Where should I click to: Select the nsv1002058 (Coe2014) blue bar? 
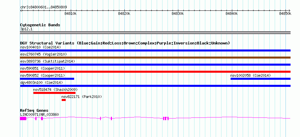point(261,79)
